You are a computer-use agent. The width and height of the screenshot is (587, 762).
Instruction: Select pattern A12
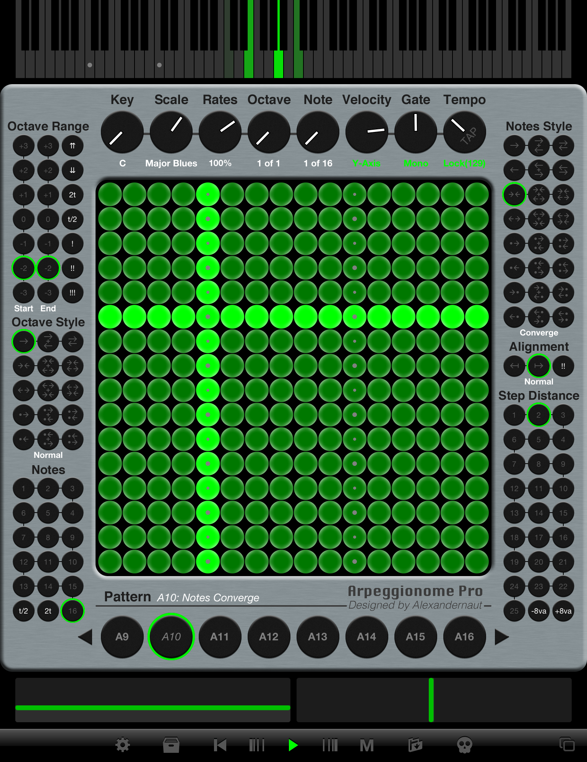[x=269, y=637]
